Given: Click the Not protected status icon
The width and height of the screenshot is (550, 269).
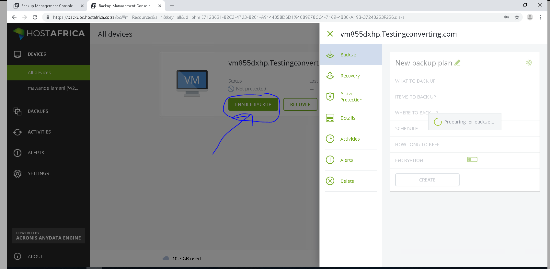Looking at the screenshot, I should tap(231, 89).
